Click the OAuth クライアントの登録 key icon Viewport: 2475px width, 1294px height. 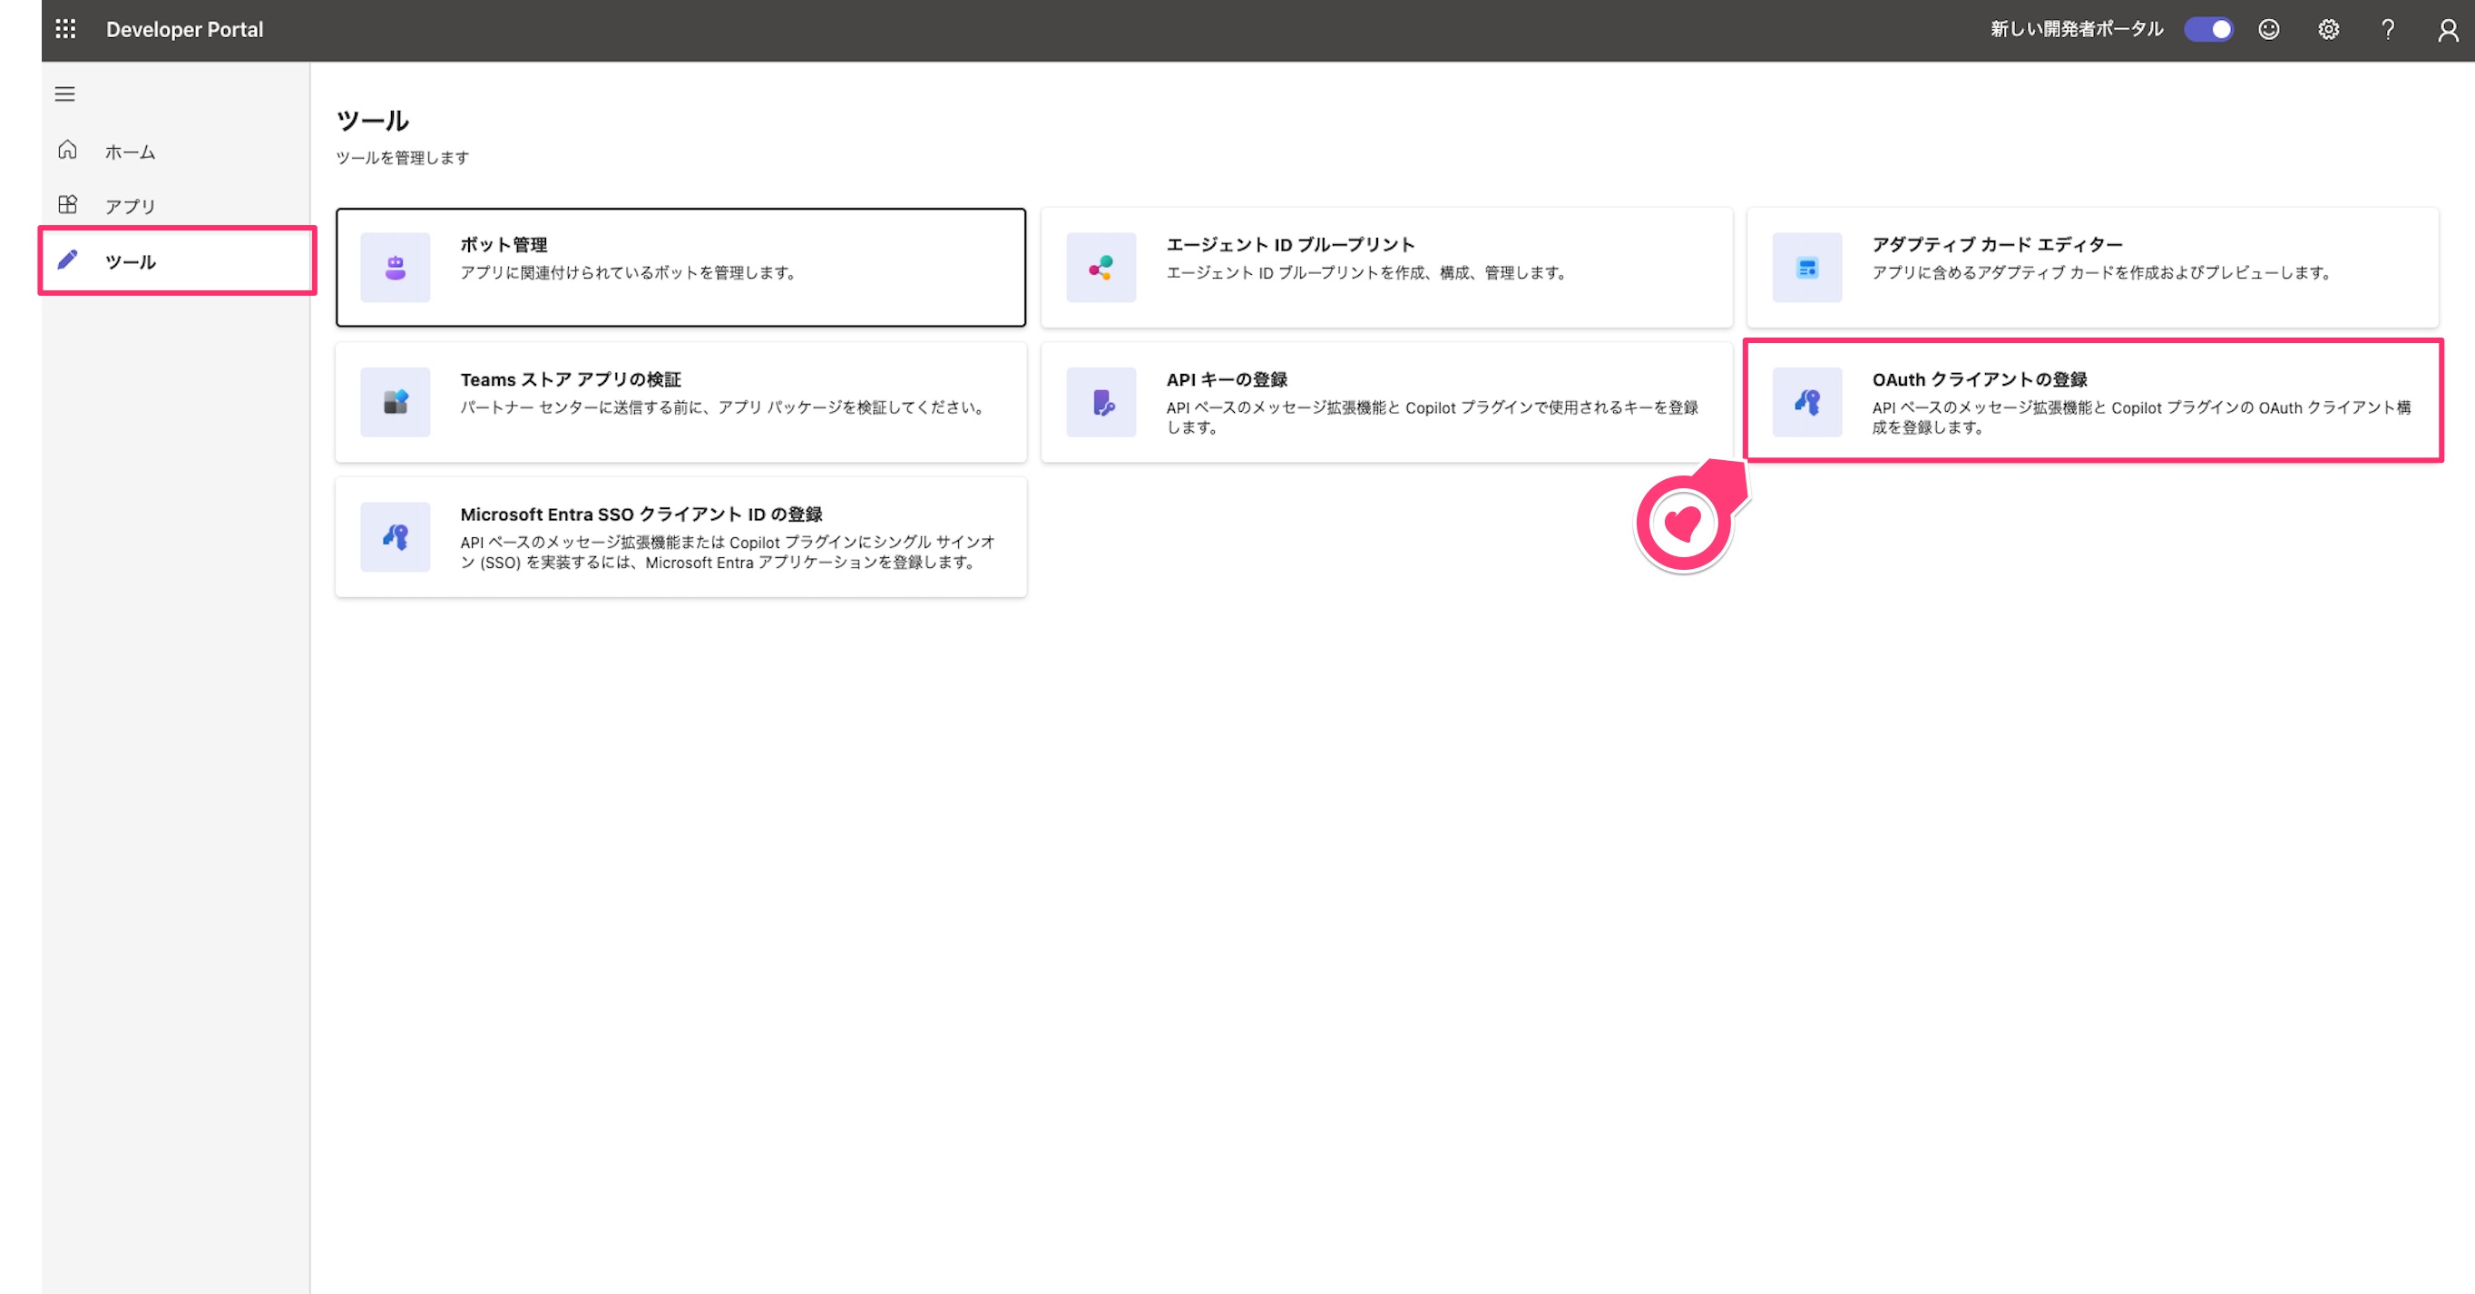click(1807, 402)
